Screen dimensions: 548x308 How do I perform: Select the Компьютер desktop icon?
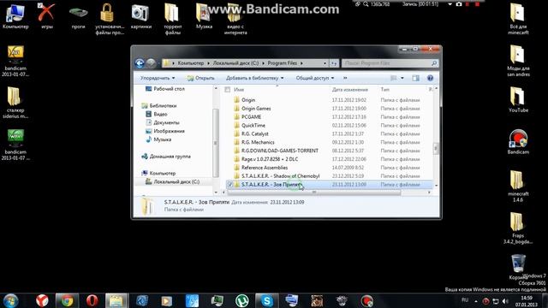coord(15,16)
